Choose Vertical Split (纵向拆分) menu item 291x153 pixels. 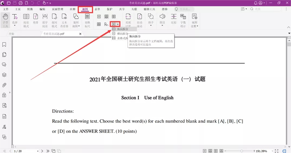(x=124, y=29)
